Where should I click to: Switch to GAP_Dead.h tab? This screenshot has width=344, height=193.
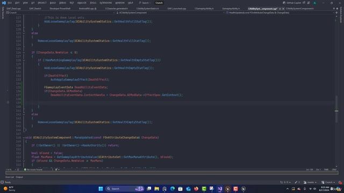(35, 9)
